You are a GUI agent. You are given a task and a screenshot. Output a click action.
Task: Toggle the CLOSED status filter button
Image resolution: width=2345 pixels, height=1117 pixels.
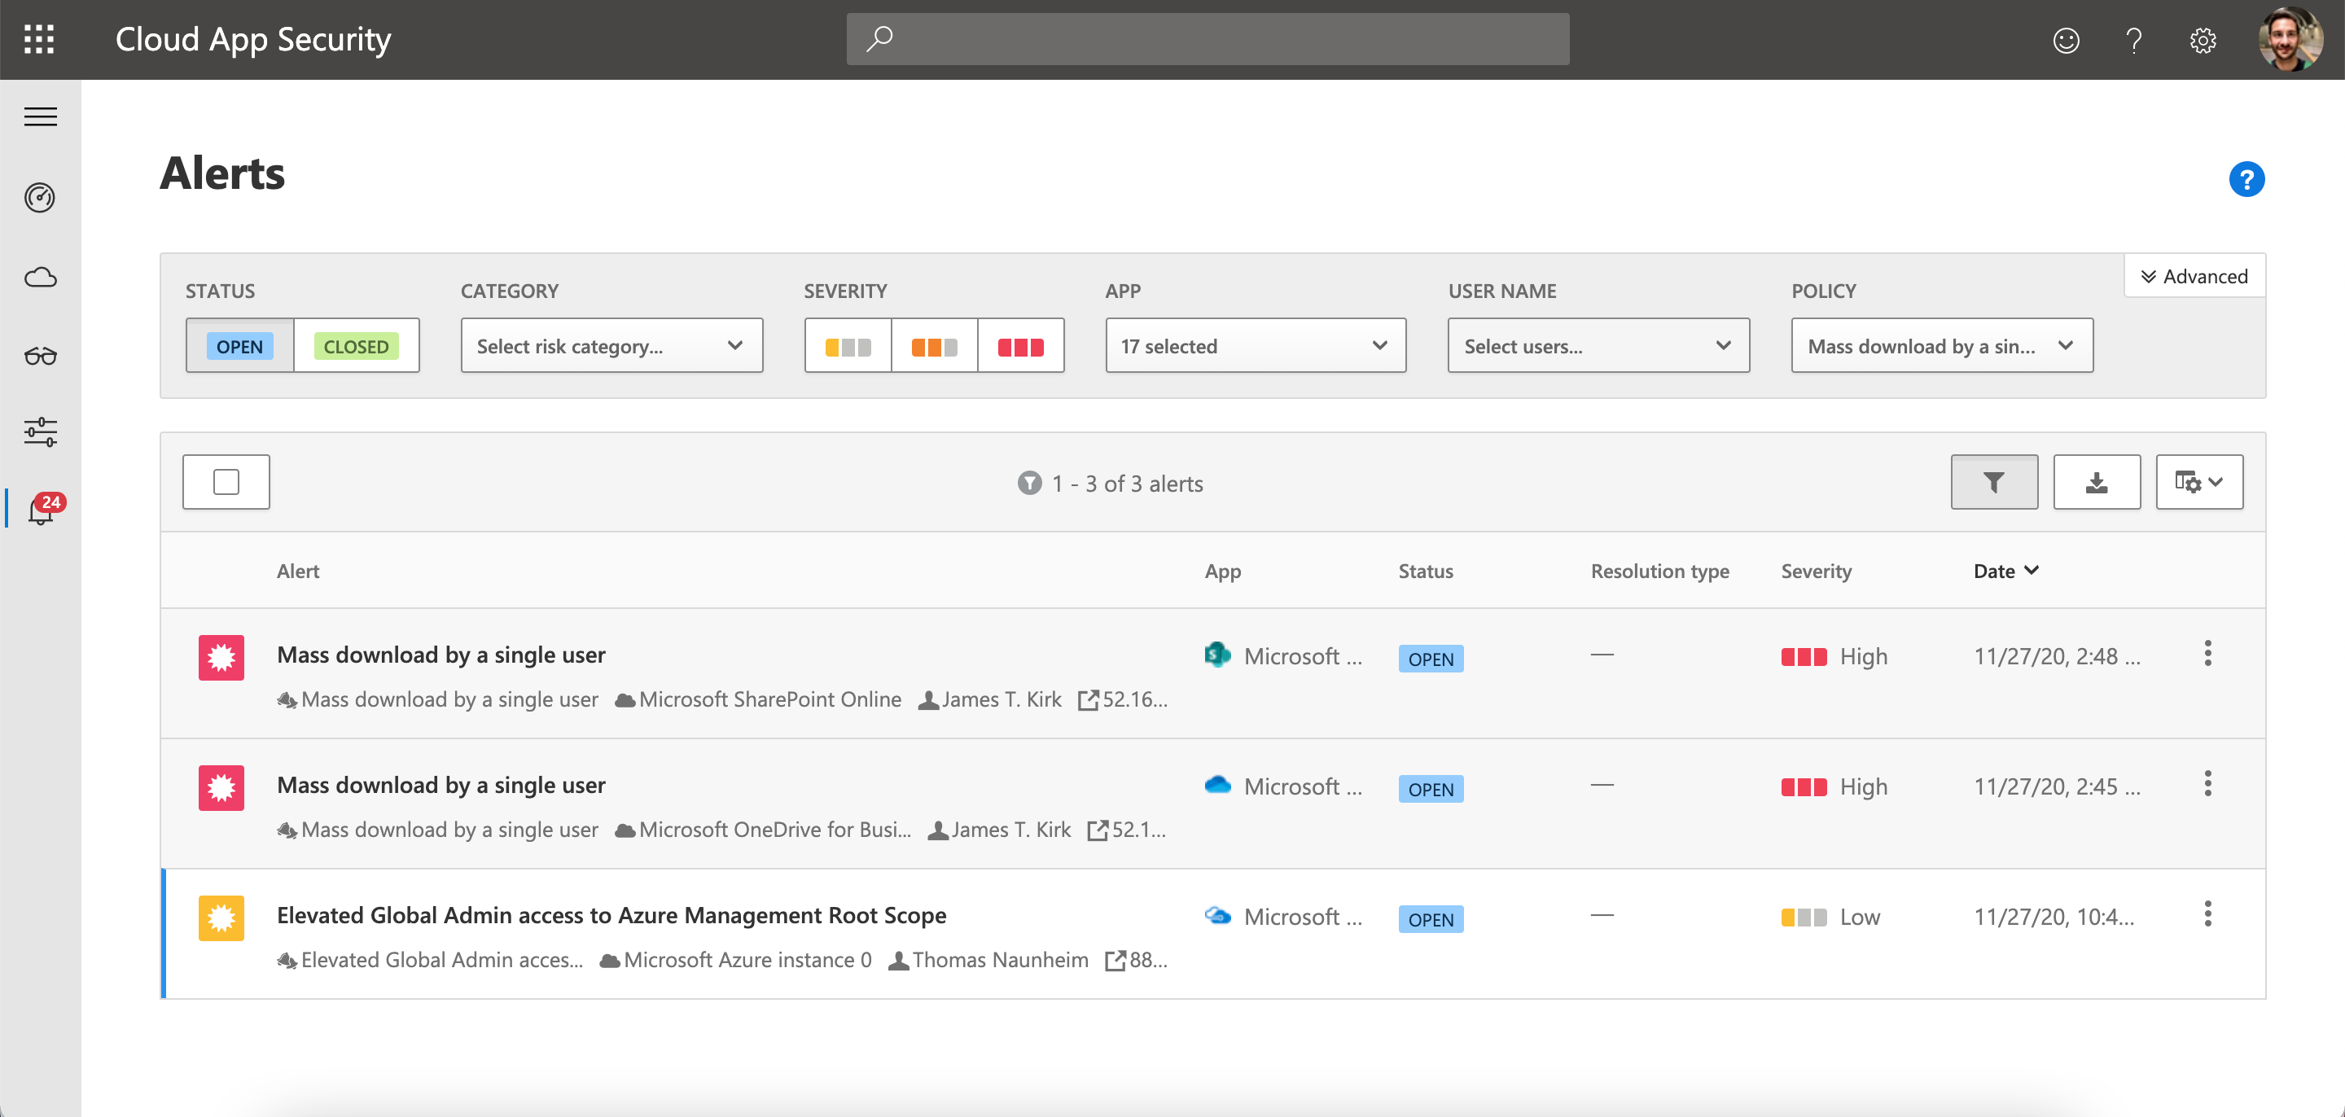tap(354, 345)
